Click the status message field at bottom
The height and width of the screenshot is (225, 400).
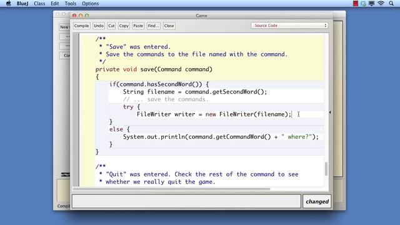click(186, 201)
